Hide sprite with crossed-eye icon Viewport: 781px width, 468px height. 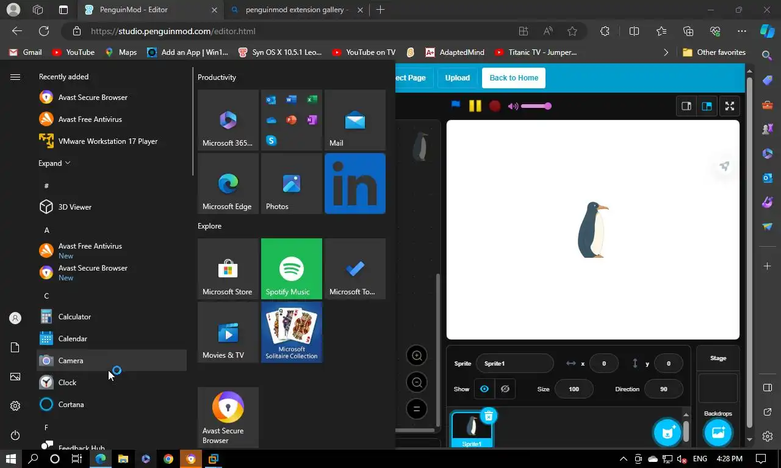tap(505, 389)
